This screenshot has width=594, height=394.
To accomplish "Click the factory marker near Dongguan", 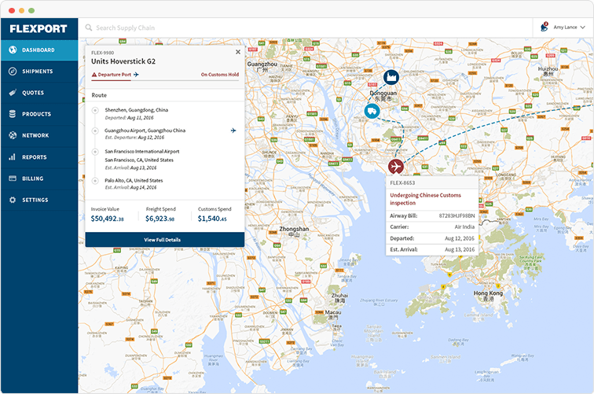I will point(391,77).
